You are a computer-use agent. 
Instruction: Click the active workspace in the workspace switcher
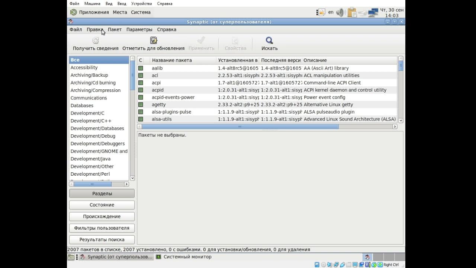click(x=367, y=257)
